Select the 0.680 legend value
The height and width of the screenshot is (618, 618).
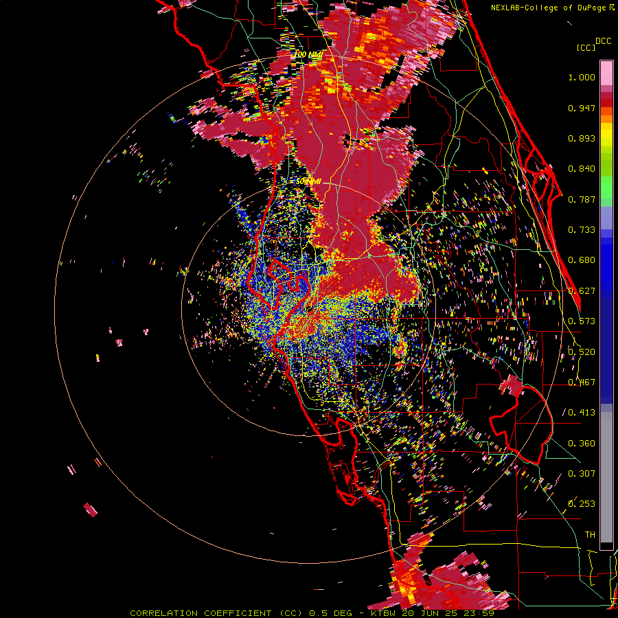[582, 260]
